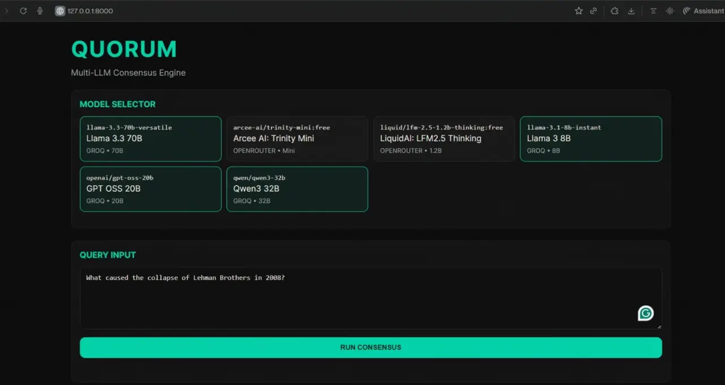The image size is (725, 385).
Task: Enable the LiquidAI: LFM2.5 Thinking model
Action: pos(444,139)
